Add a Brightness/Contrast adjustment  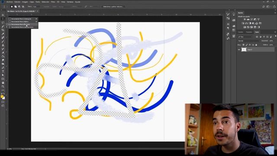(245, 19)
